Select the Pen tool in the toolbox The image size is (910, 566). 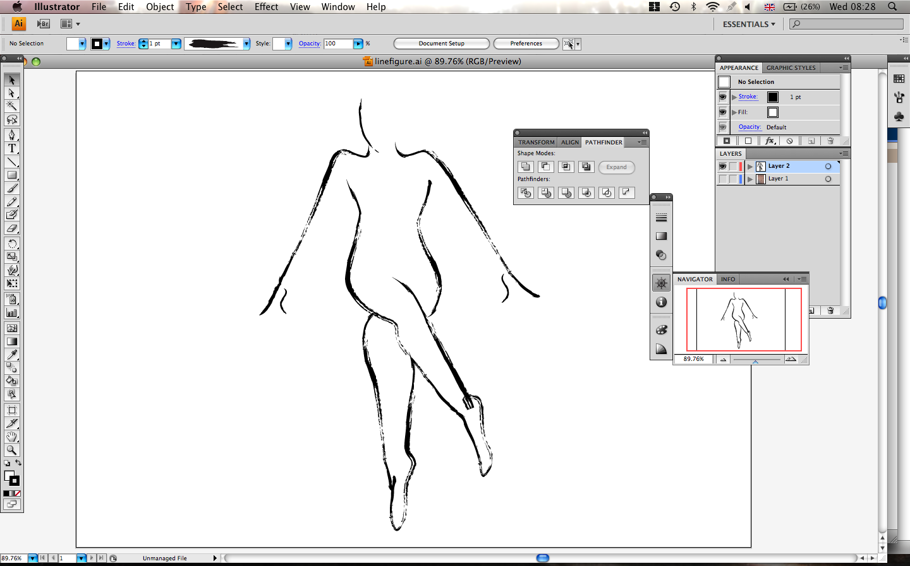pos(11,135)
